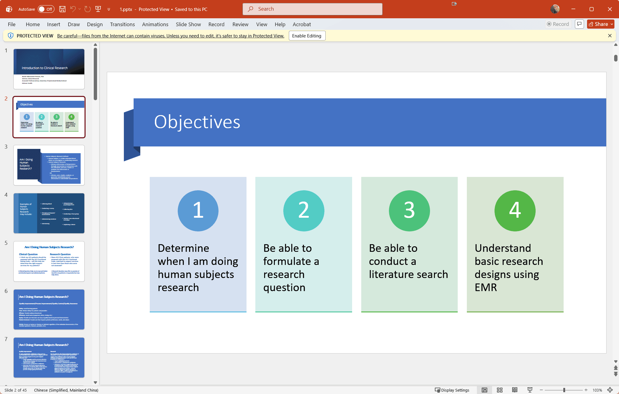Expand the Undo history dropdown arrow
The width and height of the screenshot is (619, 394).
tap(80, 9)
